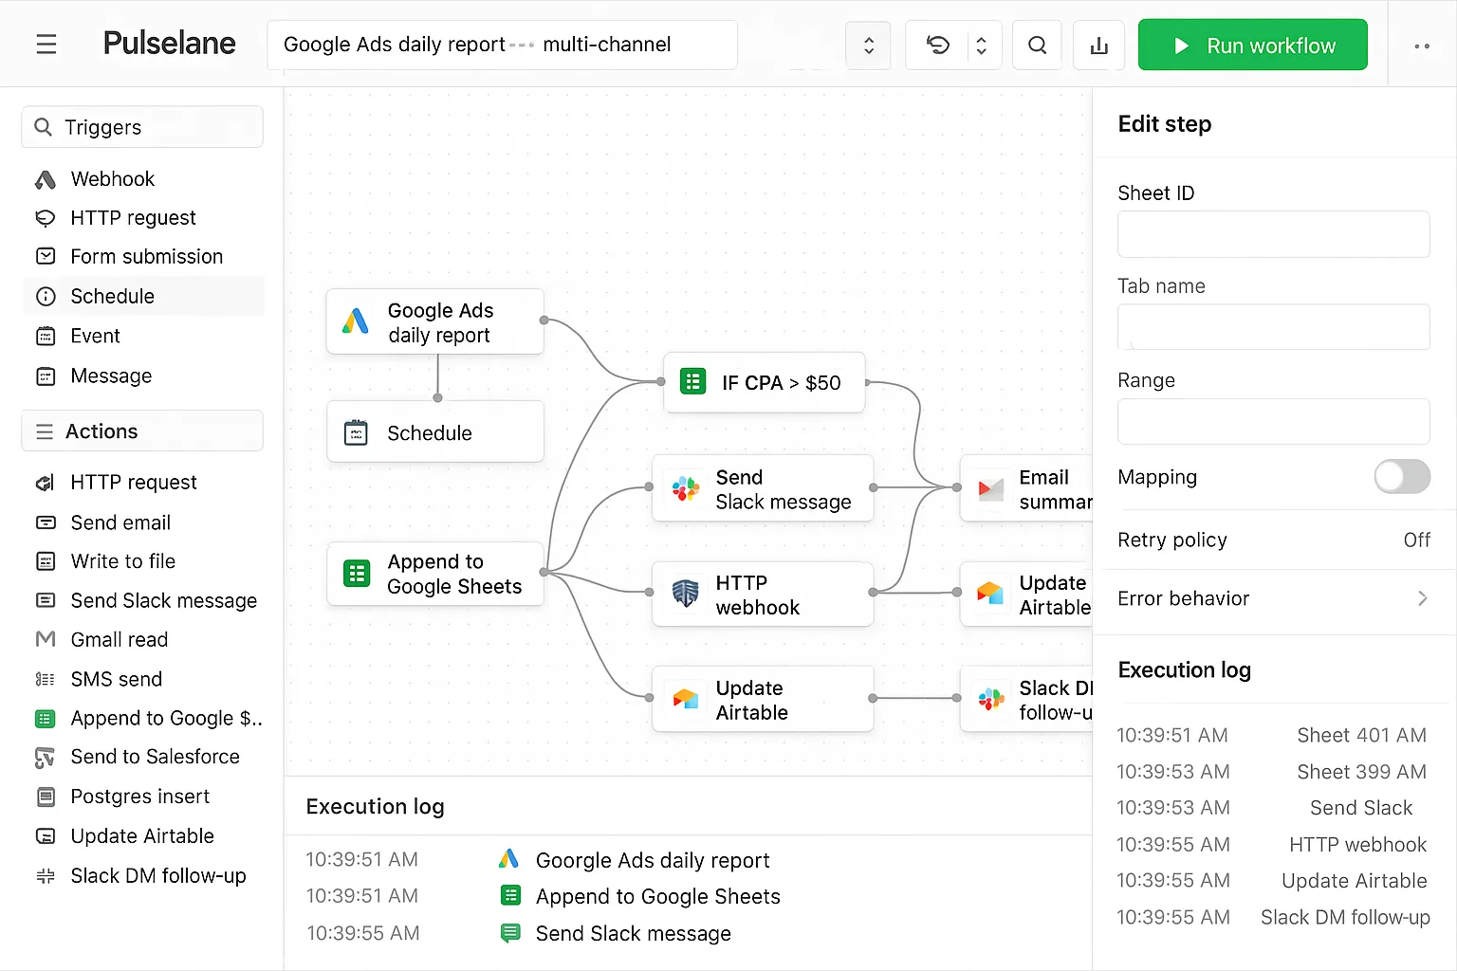This screenshot has width=1457, height=971.
Task: Open the more options ellipsis
Action: coord(1422,46)
